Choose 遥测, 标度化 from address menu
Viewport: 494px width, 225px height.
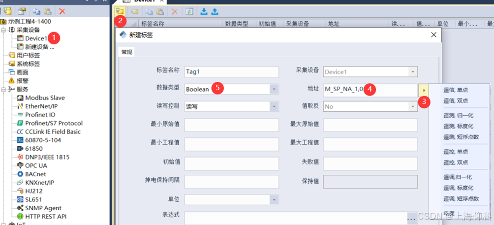[x=459, y=126]
